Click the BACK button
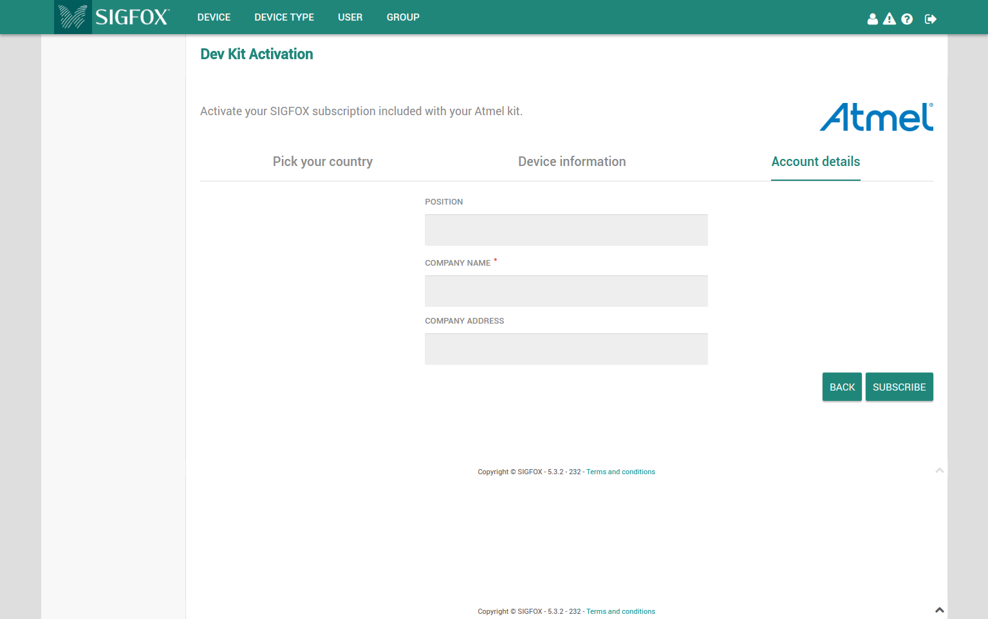This screenshot has width=988, height=619. [842, 387]
